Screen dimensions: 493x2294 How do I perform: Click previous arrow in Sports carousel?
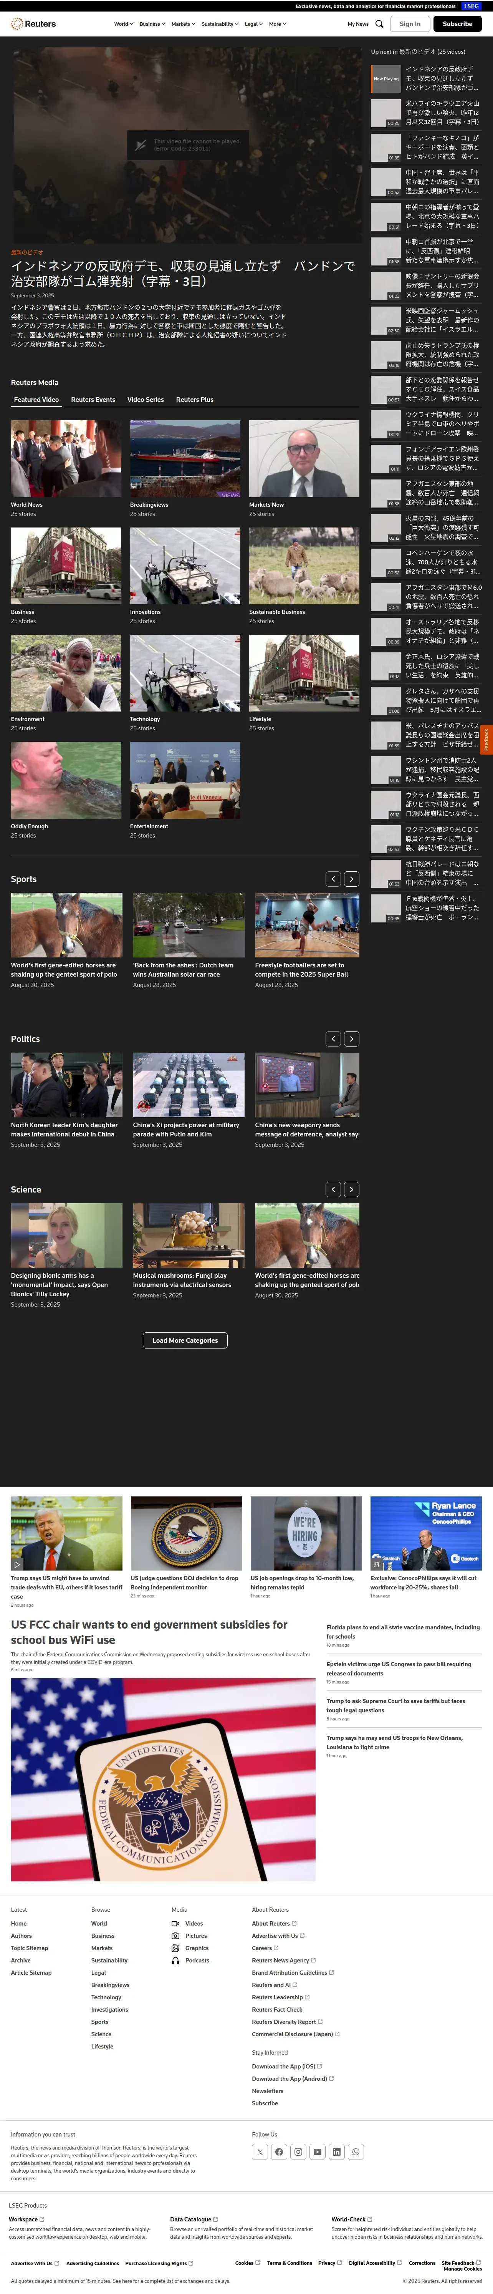click(x=334, y=879)
